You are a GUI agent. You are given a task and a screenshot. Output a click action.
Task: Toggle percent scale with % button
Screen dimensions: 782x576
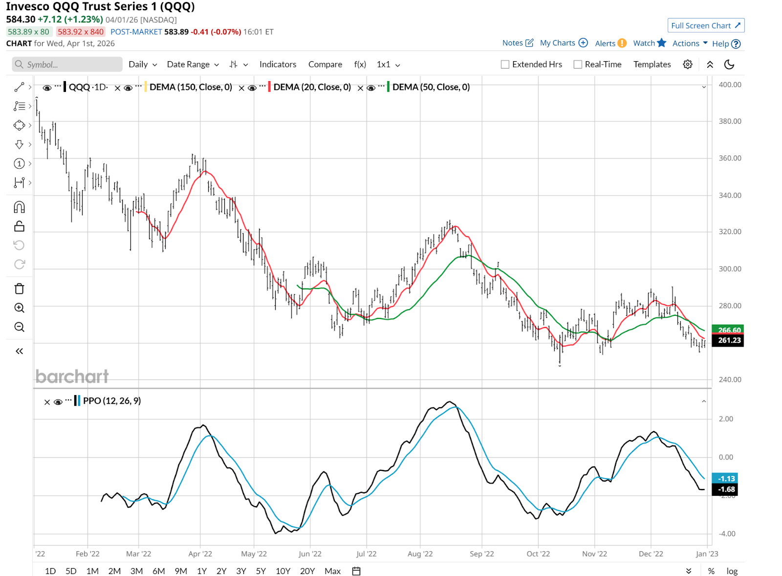[x=711, y=571]
